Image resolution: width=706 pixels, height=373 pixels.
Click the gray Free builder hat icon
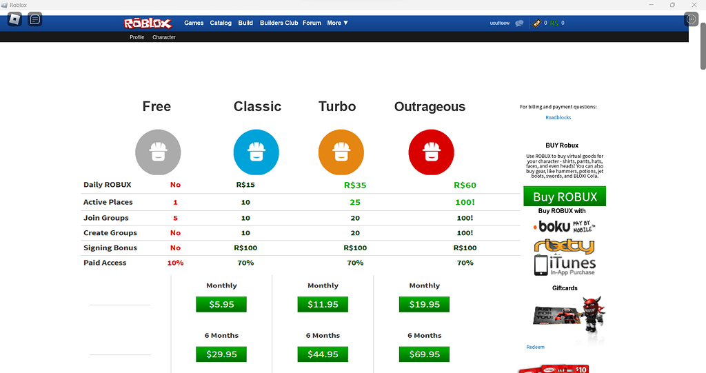(x=158, y=152)
